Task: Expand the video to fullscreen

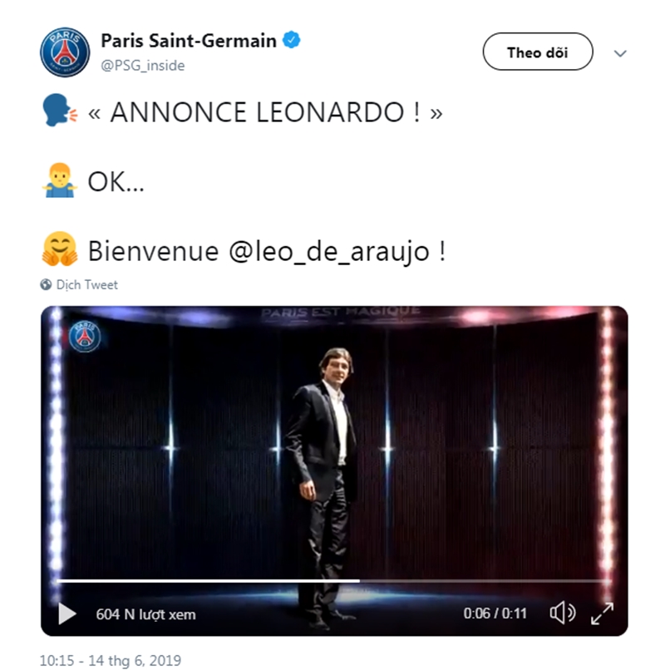Action: 602,613
